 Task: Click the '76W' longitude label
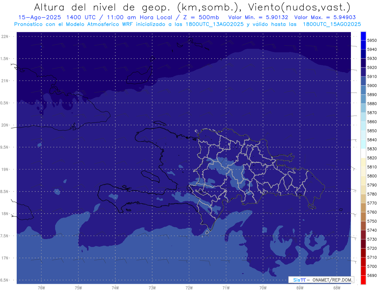41,288
